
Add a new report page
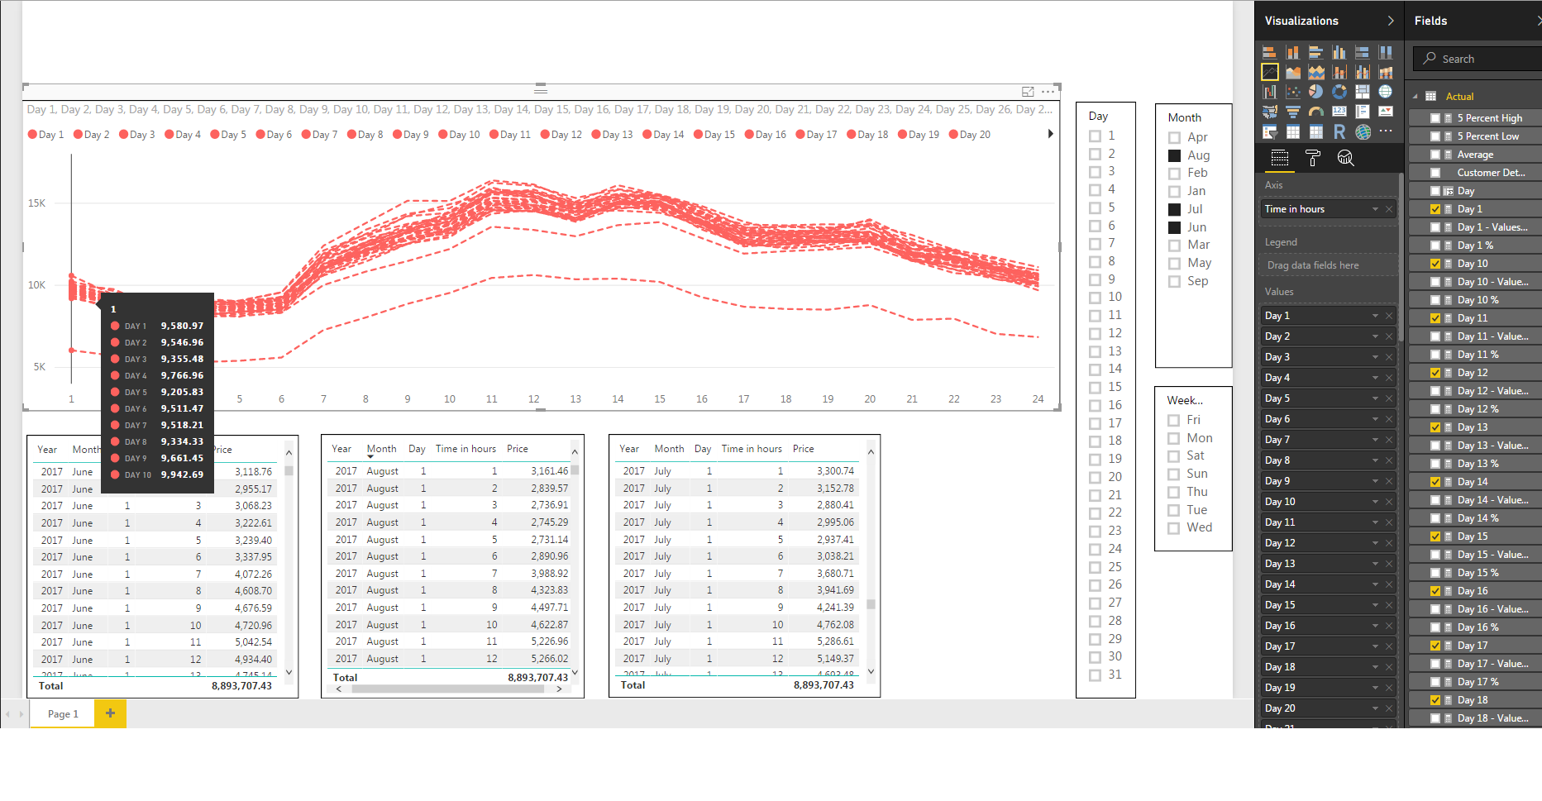coord(110,713)
